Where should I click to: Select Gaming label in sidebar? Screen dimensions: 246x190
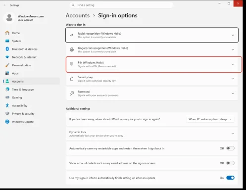pyautogui.click(x=17, y=97)
